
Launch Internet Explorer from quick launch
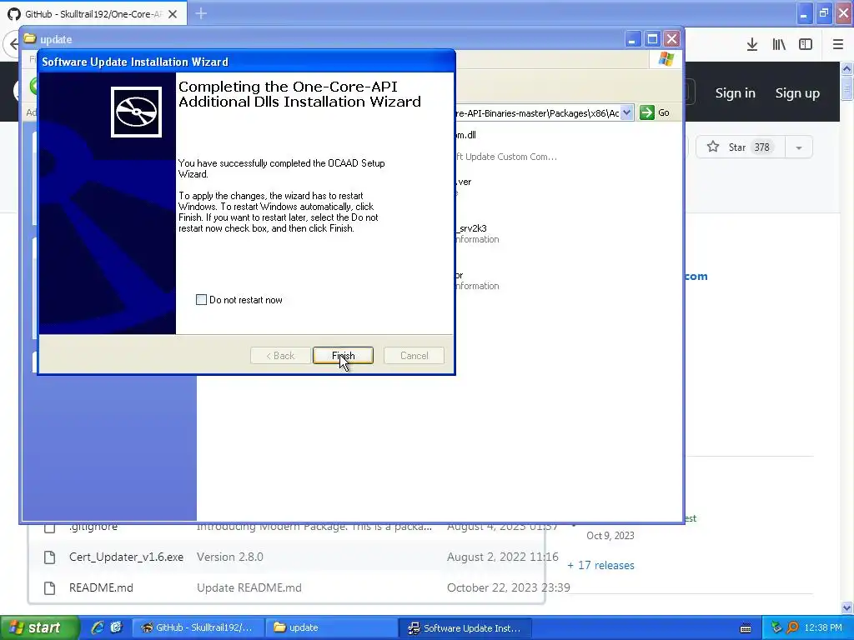pos(98,627)
